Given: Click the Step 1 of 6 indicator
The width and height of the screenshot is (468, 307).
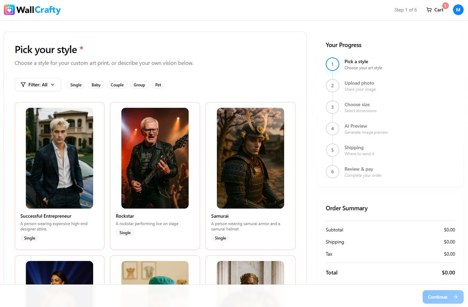Looking at the screenshot, I should [x=406, y=10].
